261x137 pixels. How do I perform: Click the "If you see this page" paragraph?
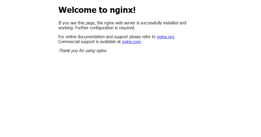pyautogui.click(x=122, y=25)
